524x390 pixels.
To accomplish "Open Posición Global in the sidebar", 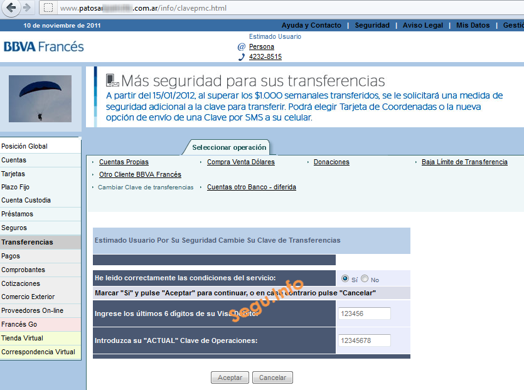I will click(40, 146).
